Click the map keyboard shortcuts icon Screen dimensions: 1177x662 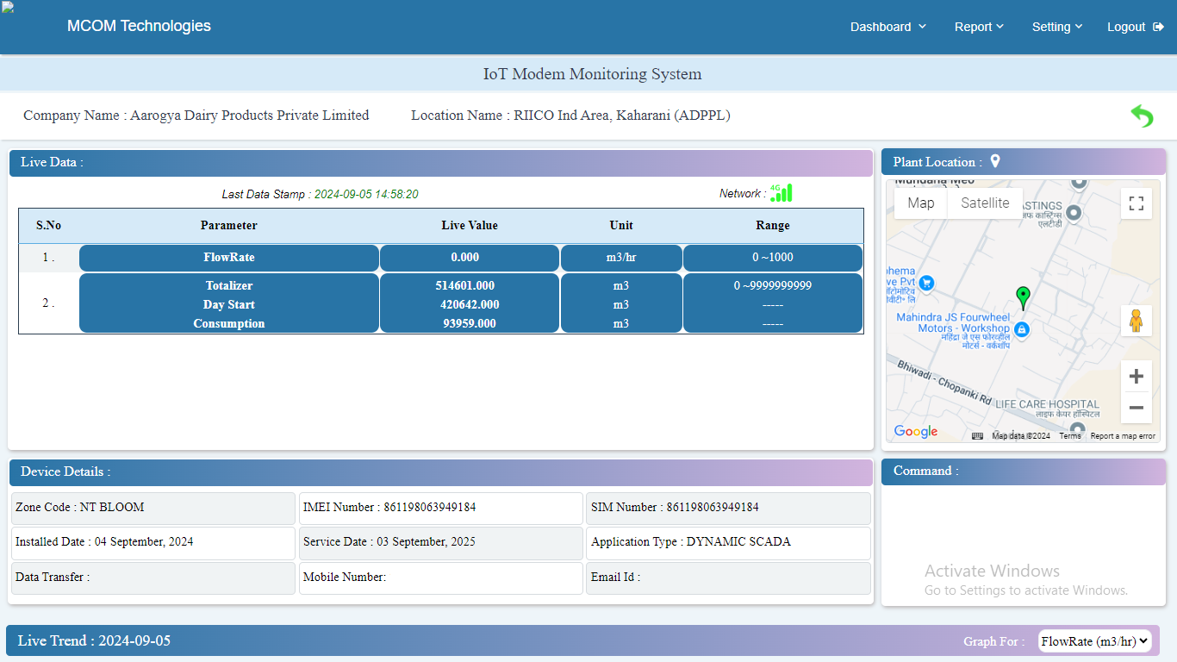[x=977, y=436]
